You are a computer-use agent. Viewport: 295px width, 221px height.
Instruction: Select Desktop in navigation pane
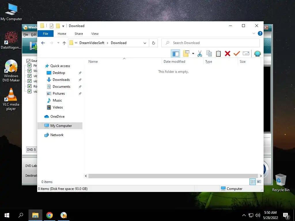pyautogui.click(x=59, y=73)
